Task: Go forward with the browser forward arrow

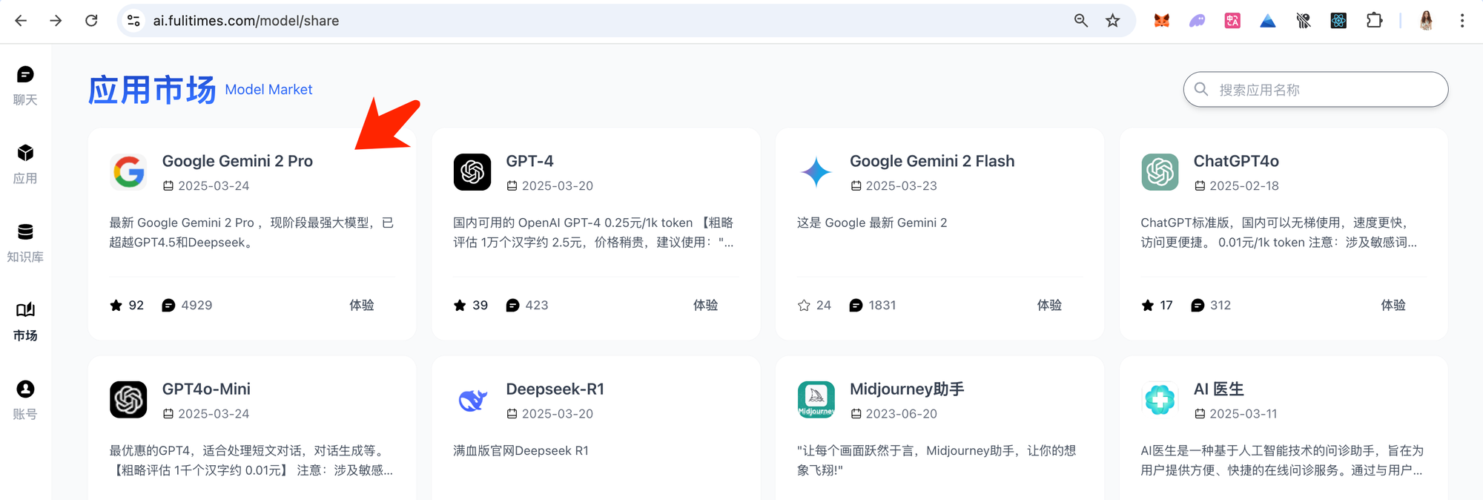Action: [56, 21]
